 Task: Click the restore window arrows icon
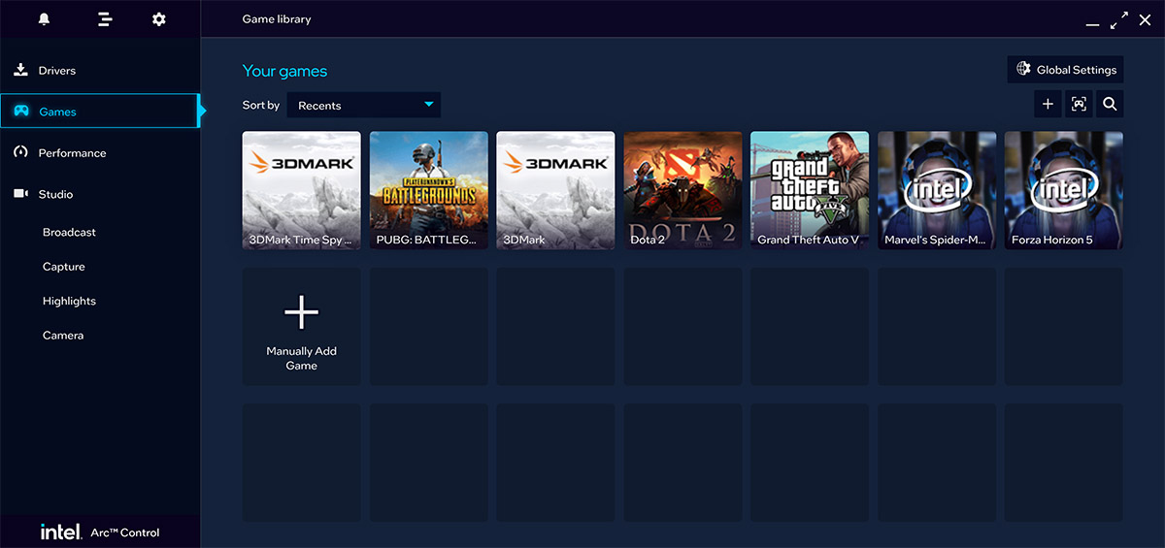(x=1119, y=19)
